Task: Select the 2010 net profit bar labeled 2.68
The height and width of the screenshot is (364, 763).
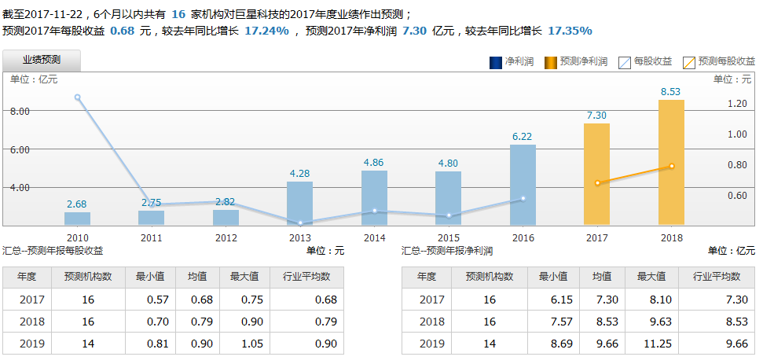Action: point(77,219)
